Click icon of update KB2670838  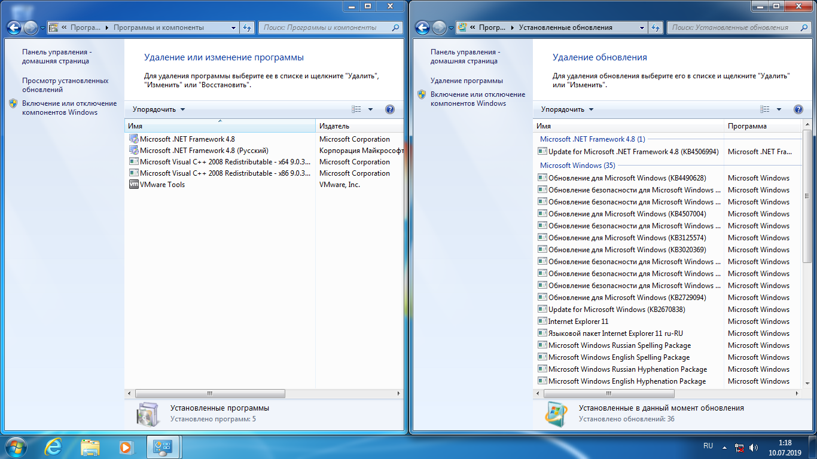pyautogui.click(x=542, y=310)
